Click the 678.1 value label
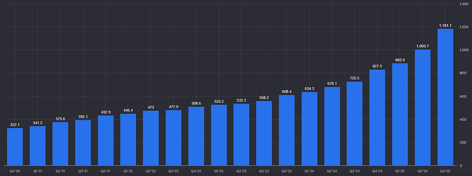 (x=332, y=84)
